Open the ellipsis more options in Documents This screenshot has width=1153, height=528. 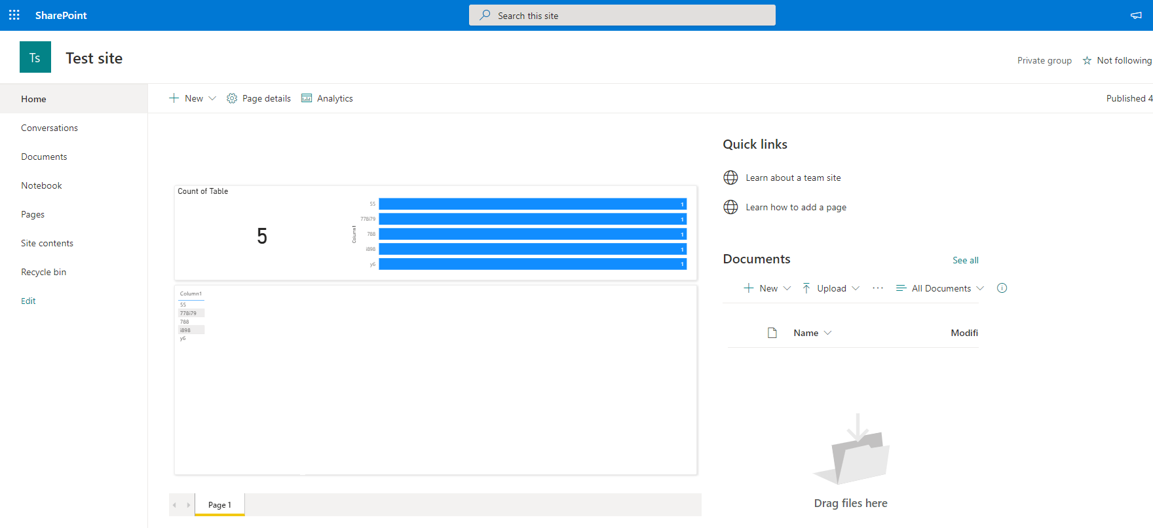(x=878, y=288)
